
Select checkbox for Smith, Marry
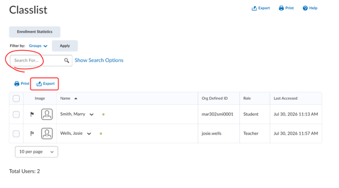point(16,115)
